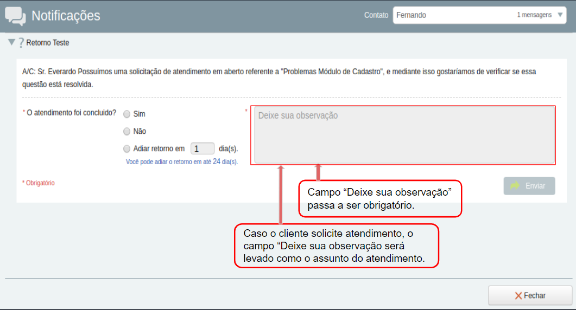Screen dimensions: 576x310
Task: Click the green arrow icon on Enviar
Action: [x=515, y=186]
